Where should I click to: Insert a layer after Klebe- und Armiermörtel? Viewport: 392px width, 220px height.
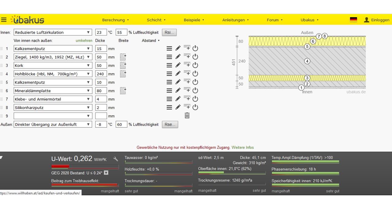click(x=187, y=99)
